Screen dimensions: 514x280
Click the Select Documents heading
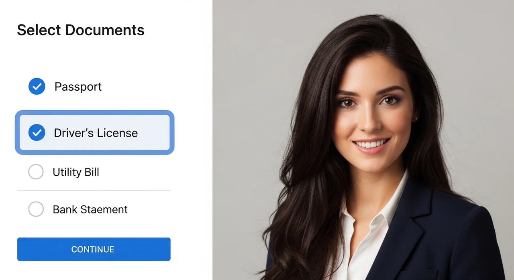tap(81, 30)
